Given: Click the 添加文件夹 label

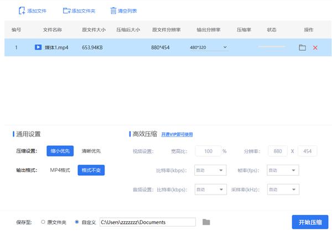Looking at the screenshot, I should click(84, 11).
